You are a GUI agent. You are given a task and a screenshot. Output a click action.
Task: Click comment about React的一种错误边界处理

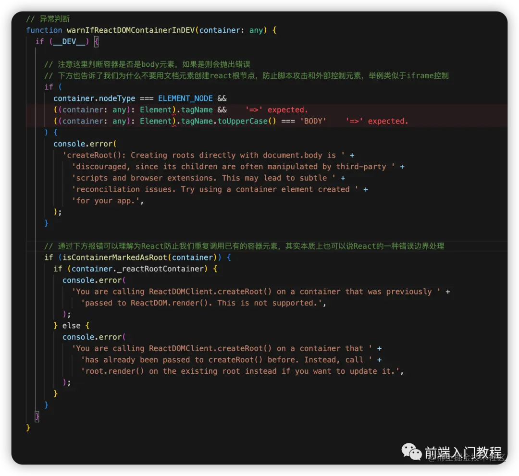[244, 246]
